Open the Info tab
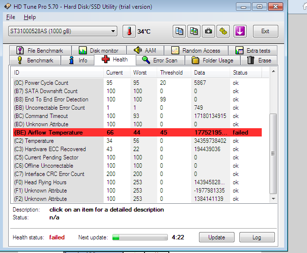 (78, 60)
